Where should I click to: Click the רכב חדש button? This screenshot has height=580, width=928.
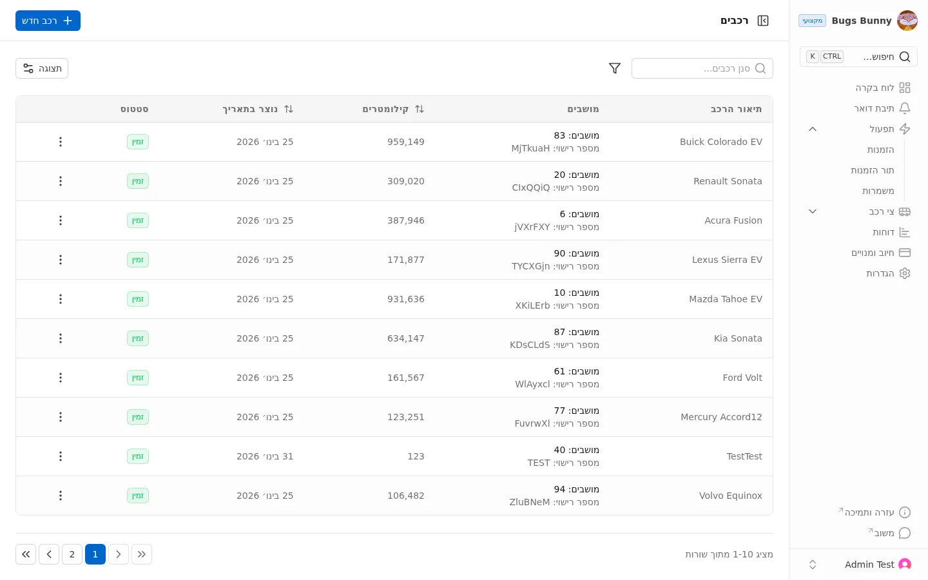(x=48, y=21)
